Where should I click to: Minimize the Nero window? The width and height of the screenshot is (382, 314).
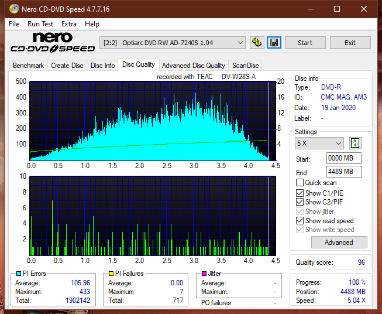tap(311, 9)
